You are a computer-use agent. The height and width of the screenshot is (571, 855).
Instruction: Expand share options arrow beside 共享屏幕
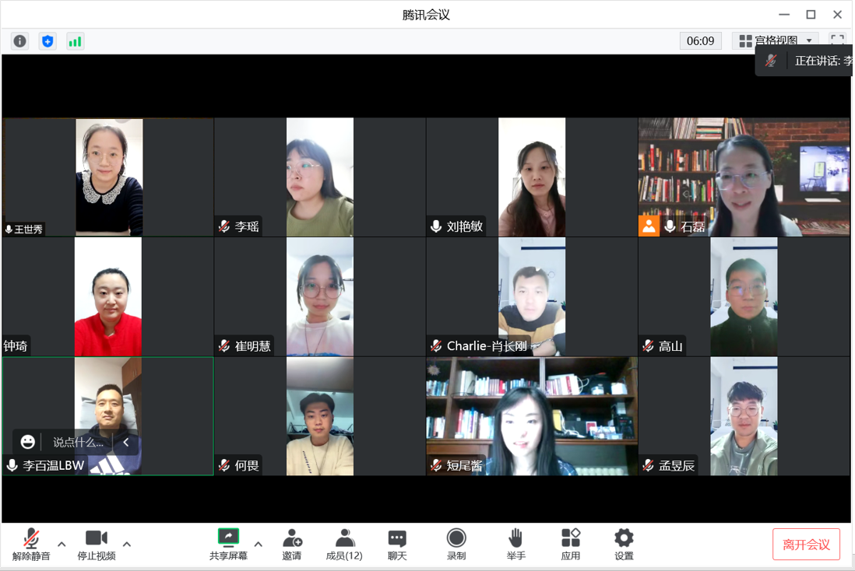259,544
